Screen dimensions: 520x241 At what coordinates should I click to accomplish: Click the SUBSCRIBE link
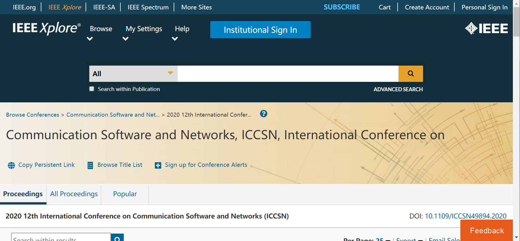coord(342,7)
